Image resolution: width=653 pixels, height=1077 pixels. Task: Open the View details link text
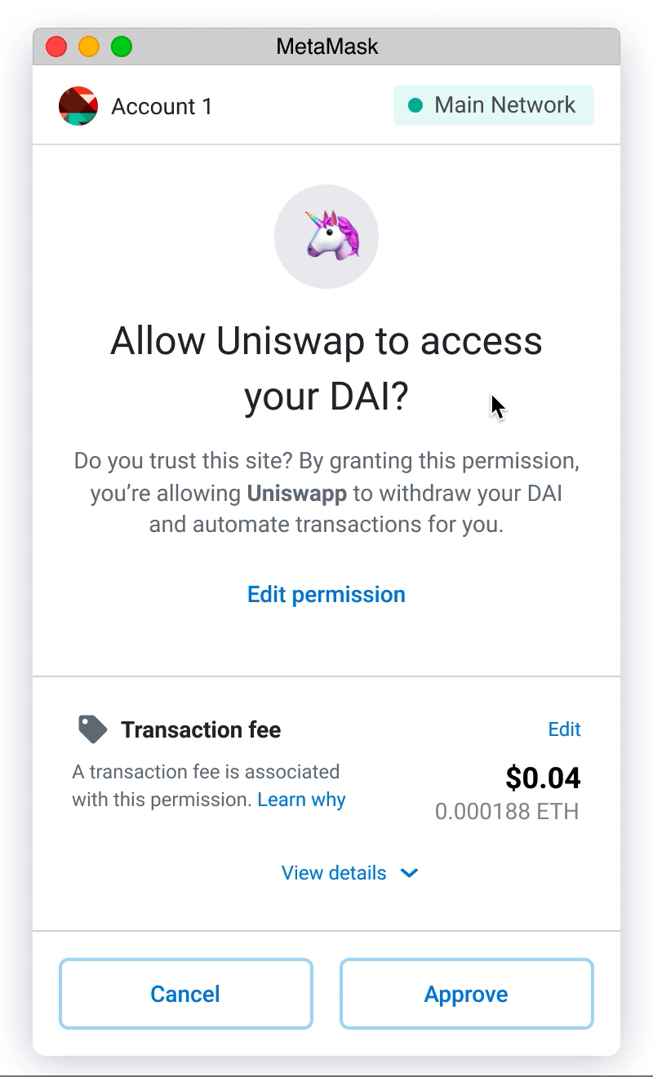(334, 873)
